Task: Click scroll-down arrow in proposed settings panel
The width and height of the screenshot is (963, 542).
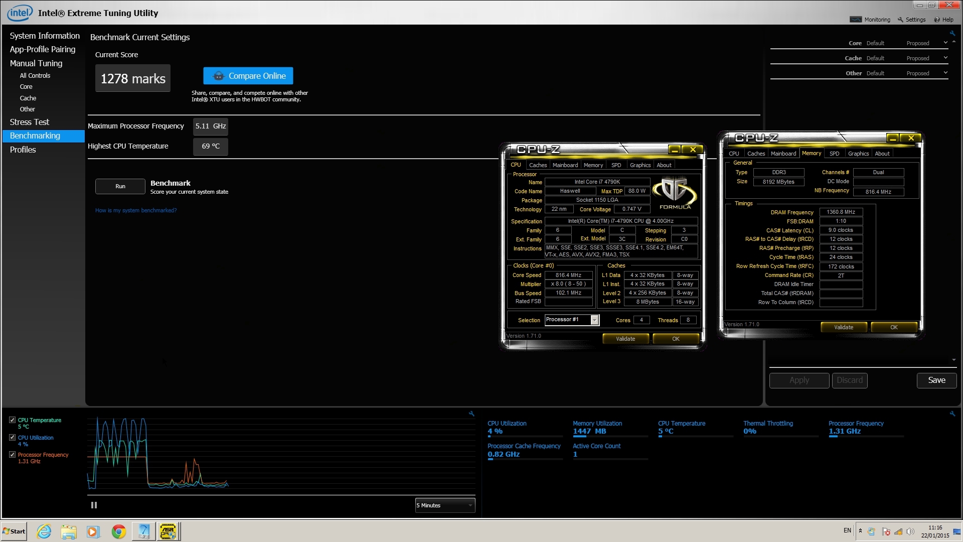Action: 953,360
